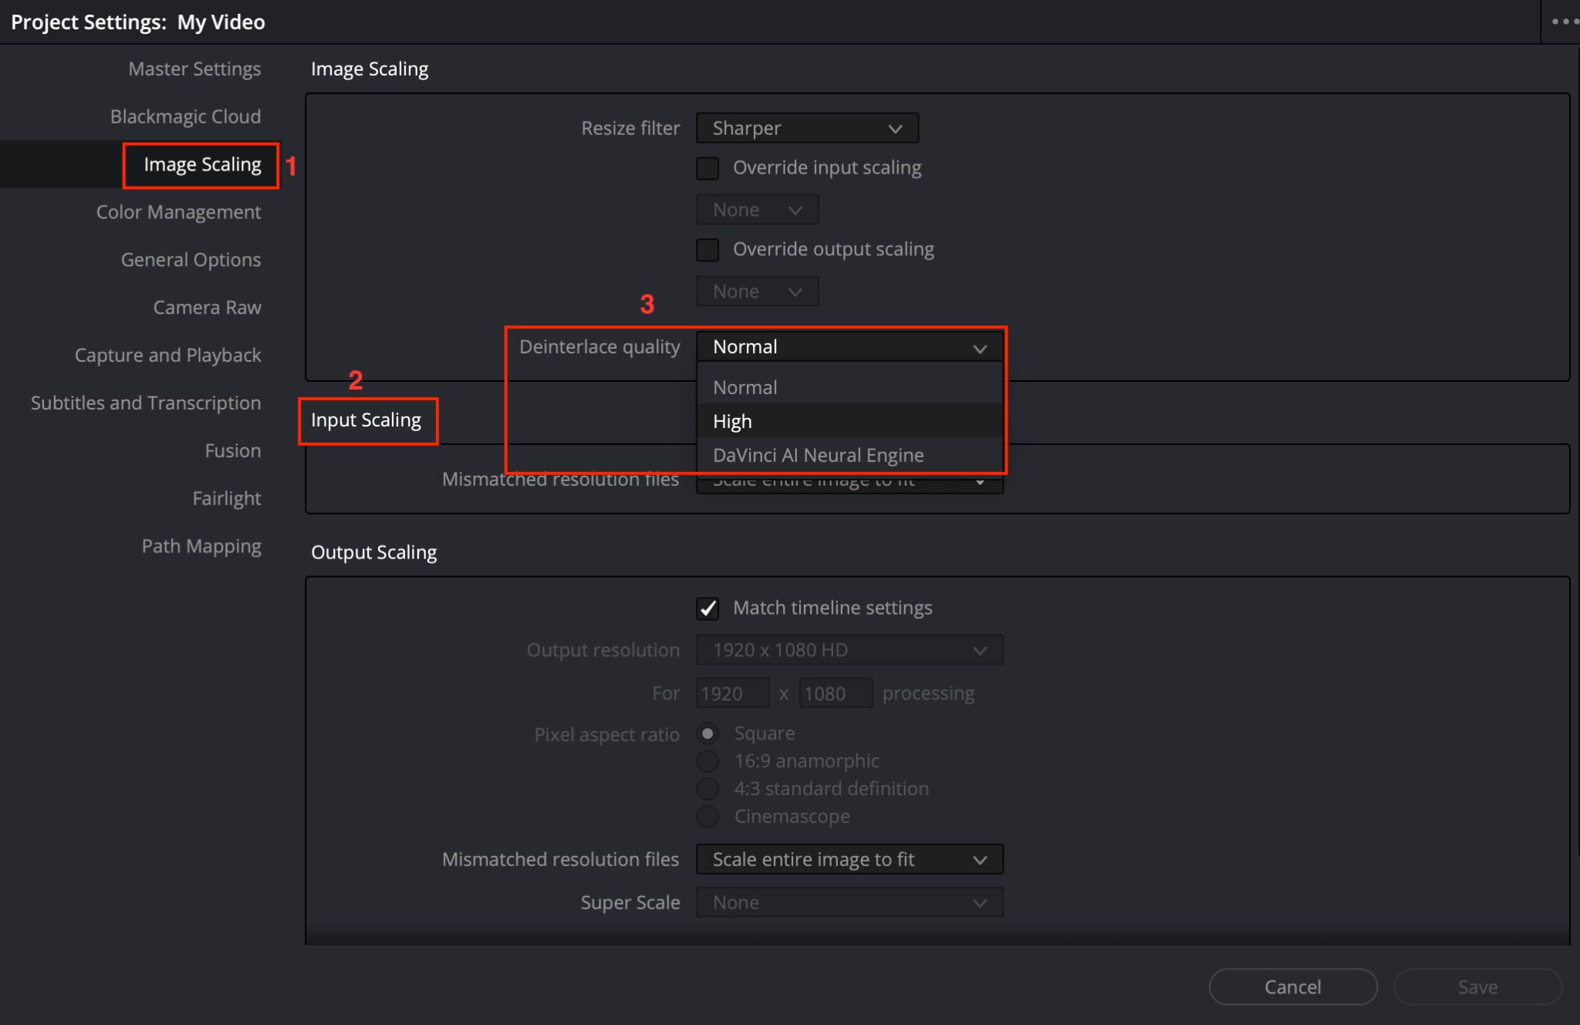Switch to the Master Settings section
The image size is (1580, 1025).
point(193,69)
